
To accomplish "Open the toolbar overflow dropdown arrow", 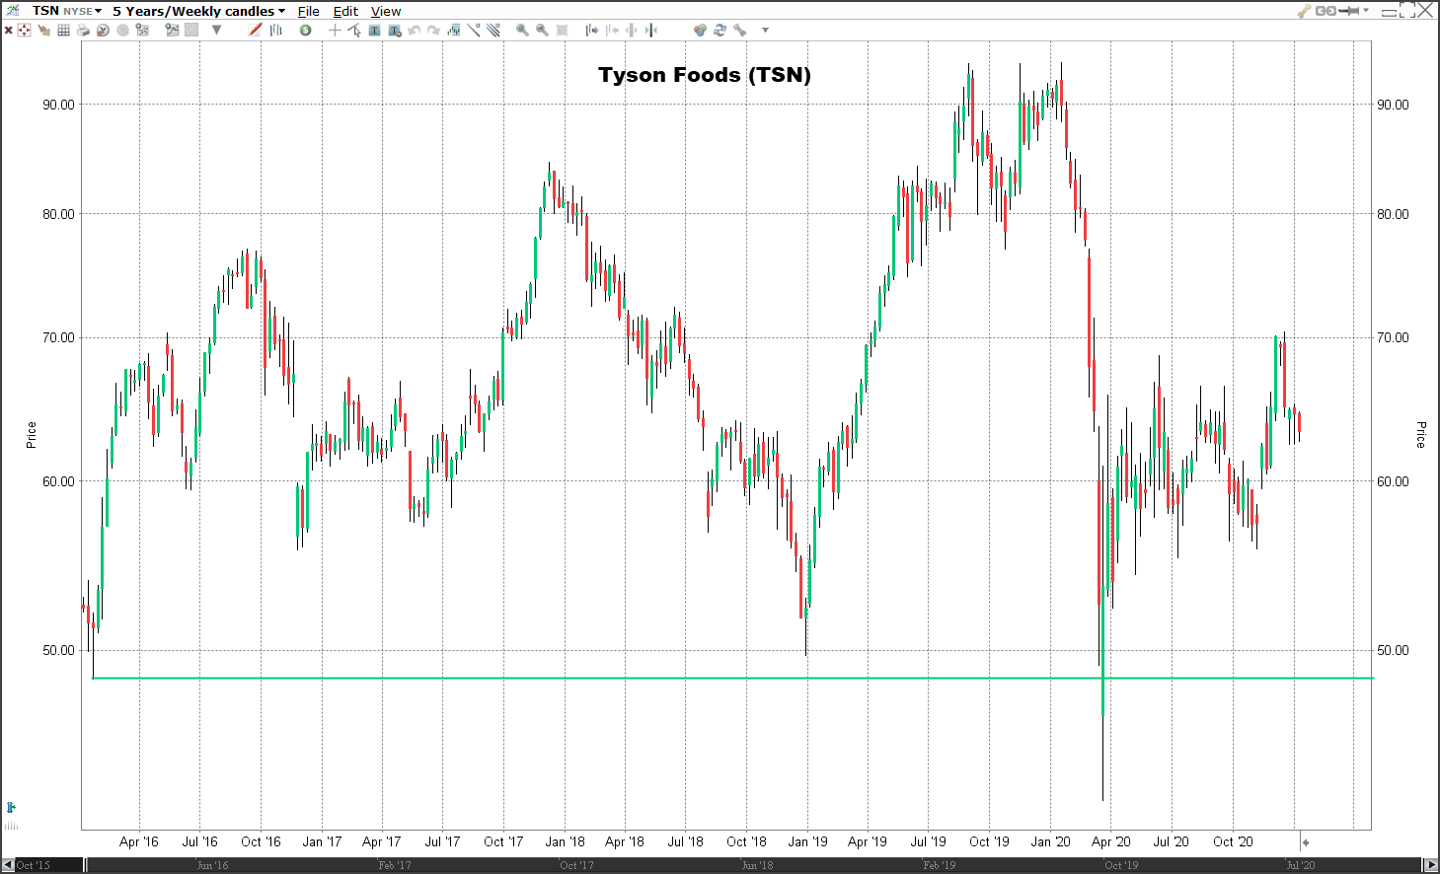I will click(765, 31).
